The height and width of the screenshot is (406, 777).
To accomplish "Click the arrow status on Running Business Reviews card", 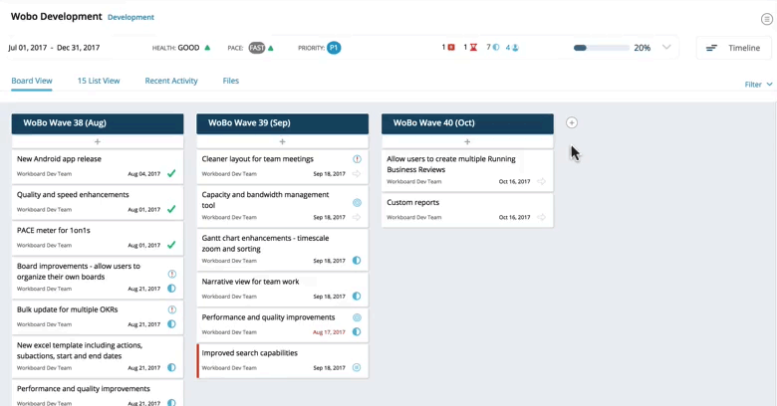I will point(541,182).
